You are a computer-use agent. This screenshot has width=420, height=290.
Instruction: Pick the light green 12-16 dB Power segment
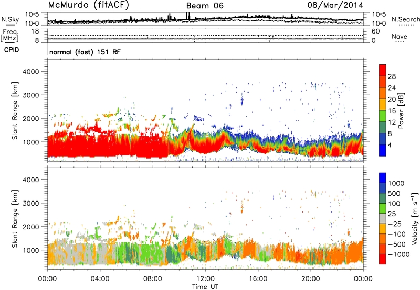[383, 116]
